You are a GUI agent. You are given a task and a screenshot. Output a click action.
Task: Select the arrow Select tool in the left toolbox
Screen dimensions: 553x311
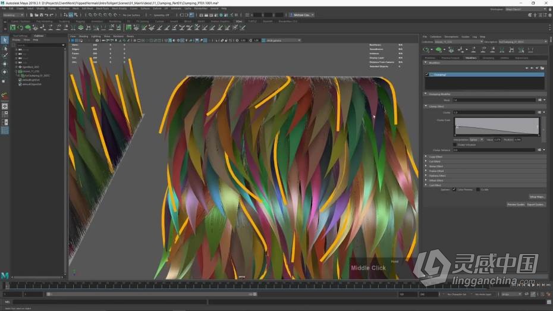[5, 40]
